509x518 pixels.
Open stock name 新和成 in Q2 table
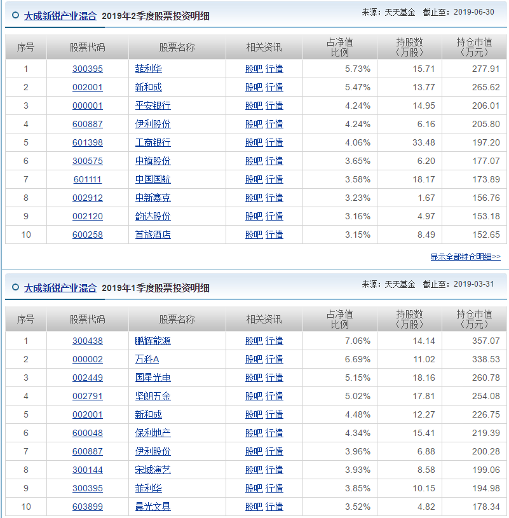(x=148, y=87)
